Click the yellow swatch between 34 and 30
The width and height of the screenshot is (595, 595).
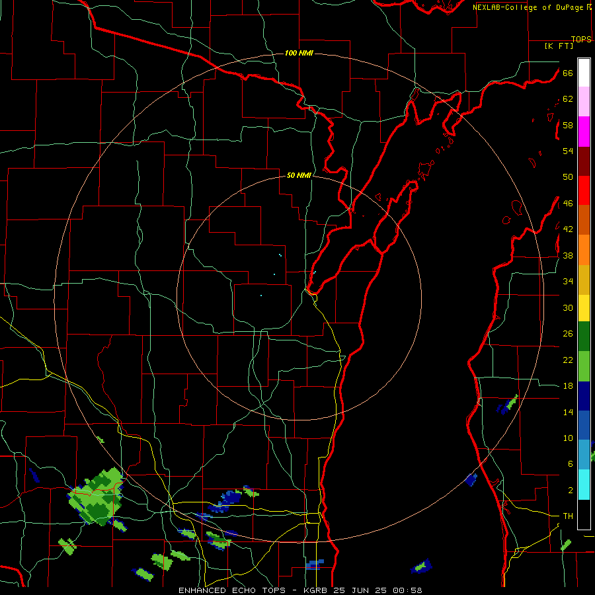coord(584,307)
